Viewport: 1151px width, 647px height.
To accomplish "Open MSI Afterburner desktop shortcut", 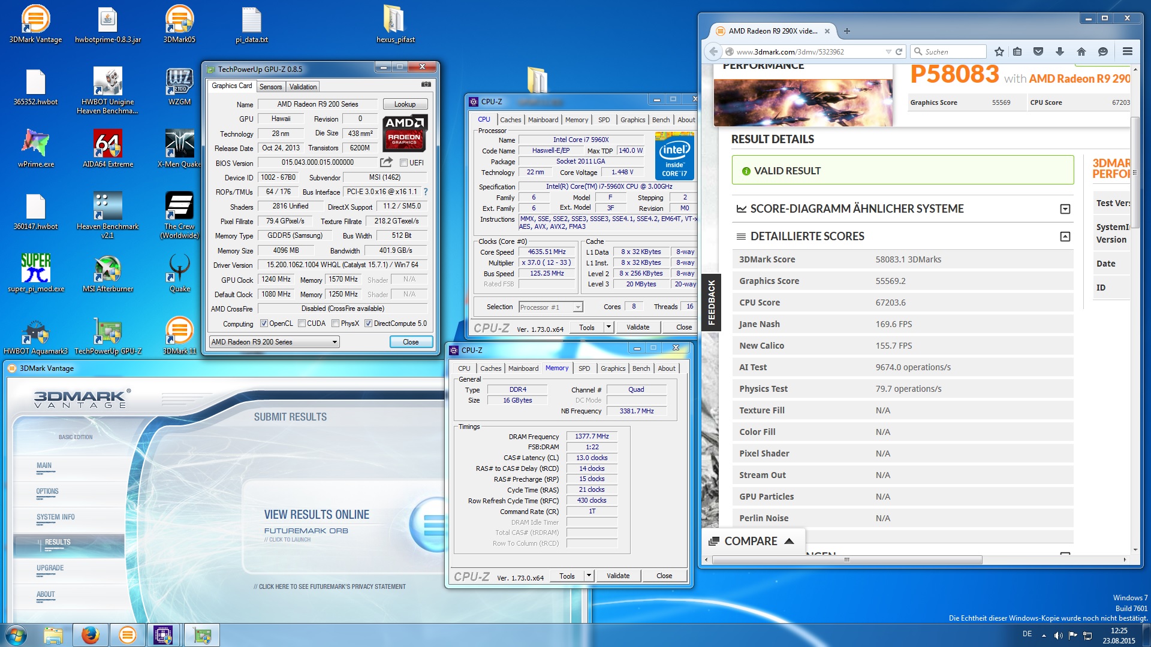I will click(108, 273).
